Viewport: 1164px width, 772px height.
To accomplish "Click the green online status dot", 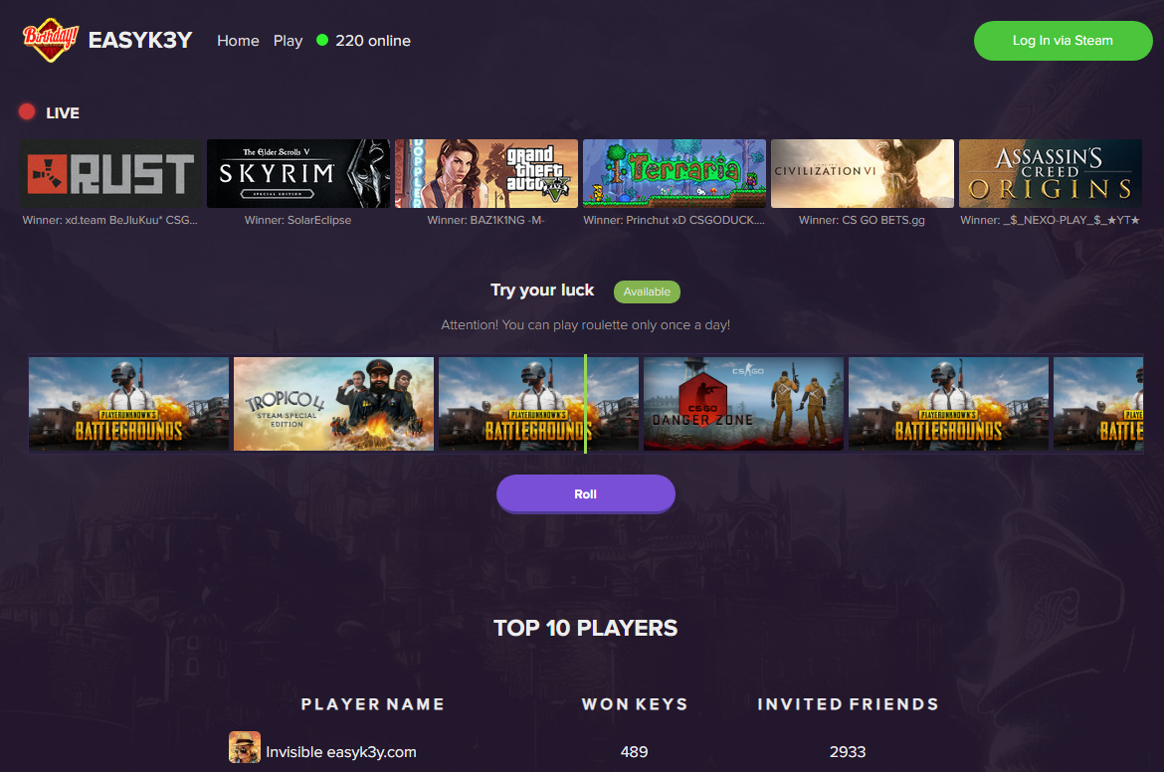I will tap(322, 40).
